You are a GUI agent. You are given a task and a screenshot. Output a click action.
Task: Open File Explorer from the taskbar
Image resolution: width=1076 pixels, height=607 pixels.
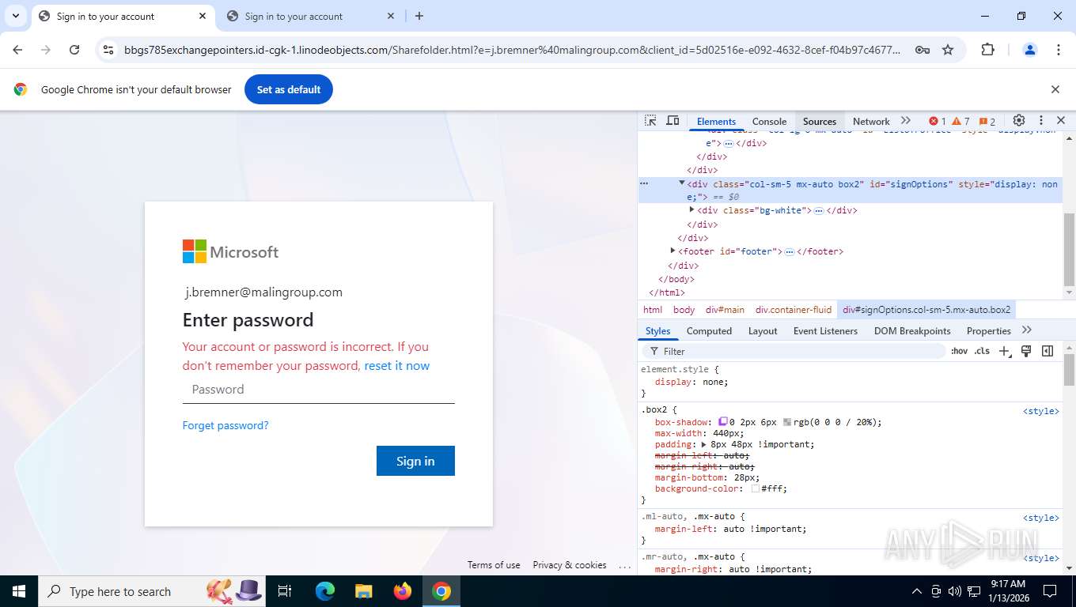[x=363, y=591]
